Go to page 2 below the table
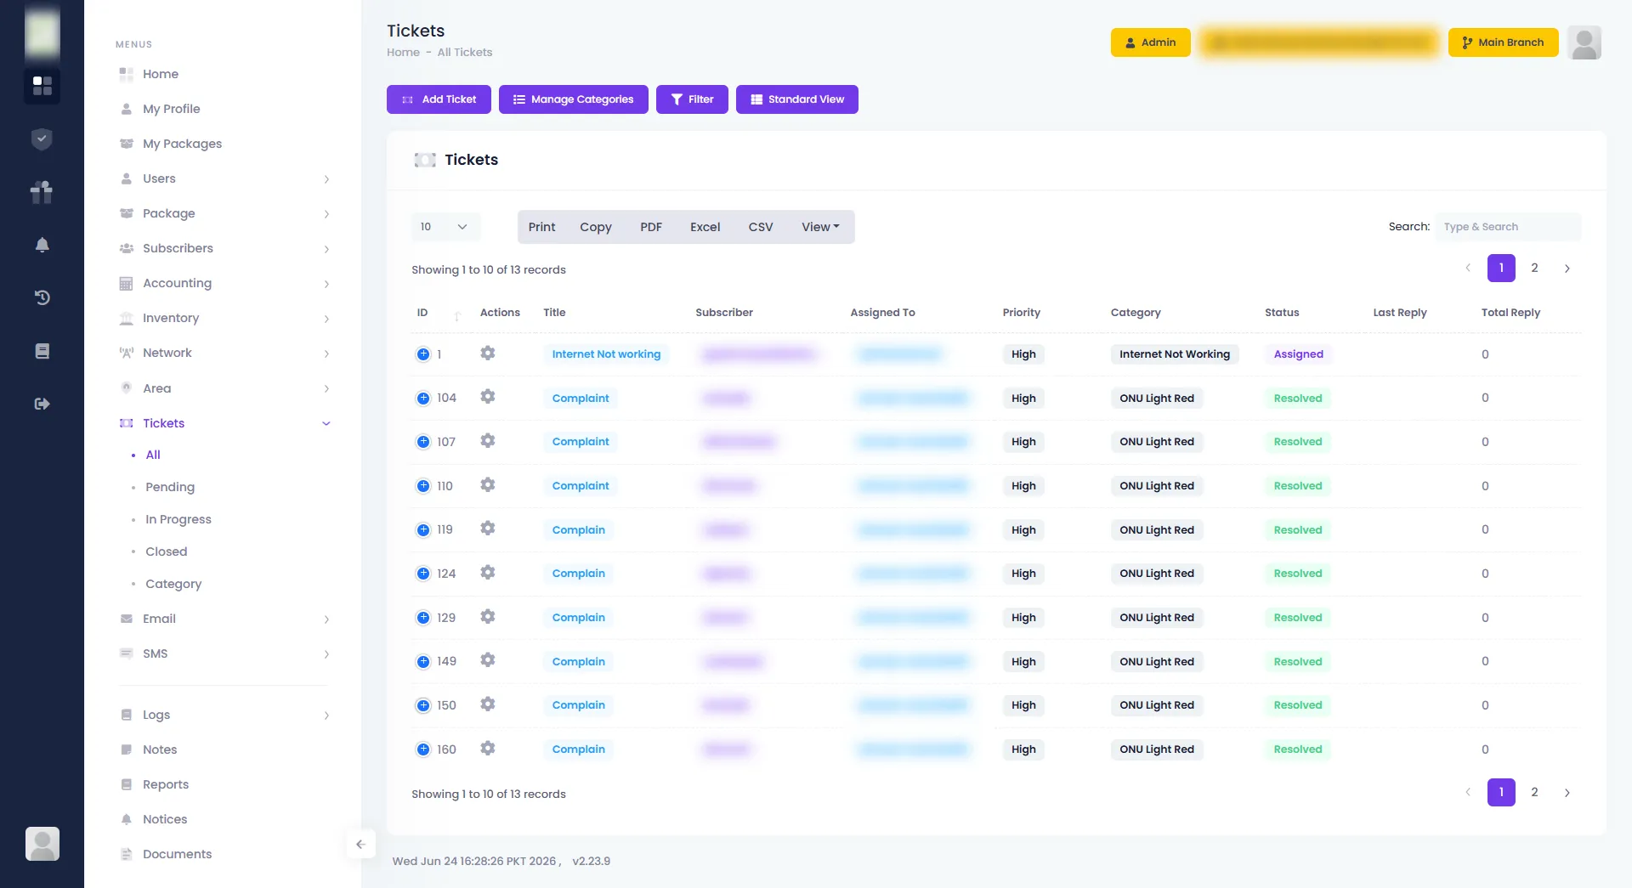 [1534, 793]
